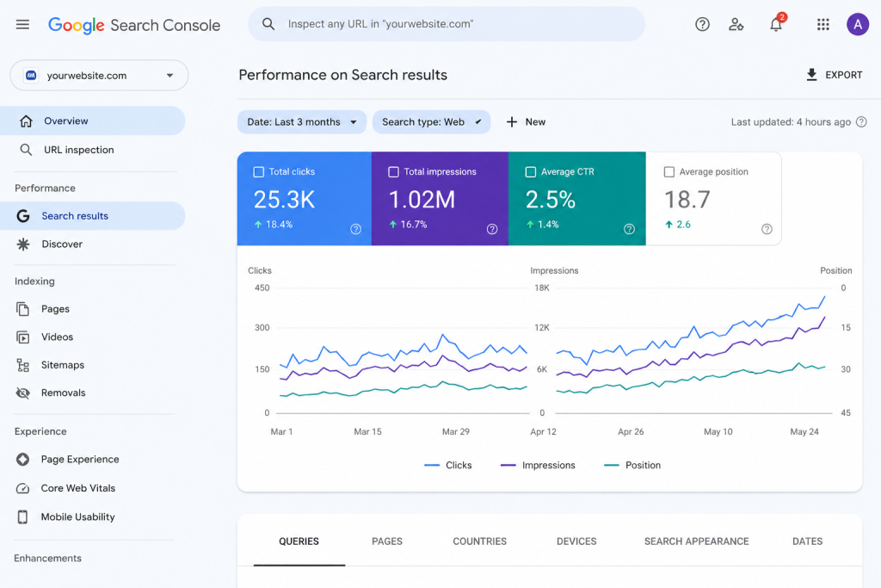Switch to the Dates tab

[x=807, y=542]
